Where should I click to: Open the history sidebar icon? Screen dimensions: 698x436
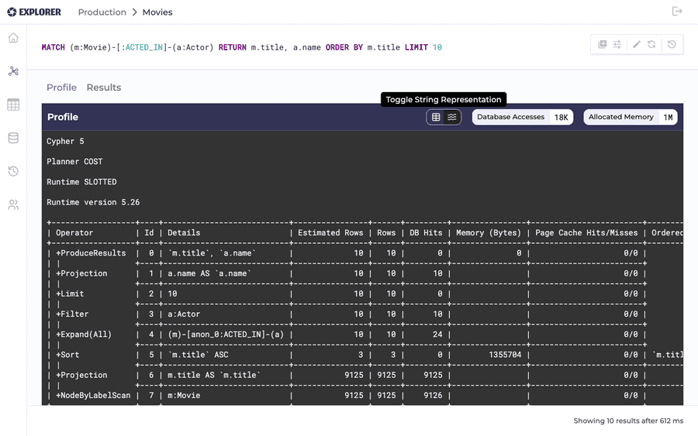[13, 171]
